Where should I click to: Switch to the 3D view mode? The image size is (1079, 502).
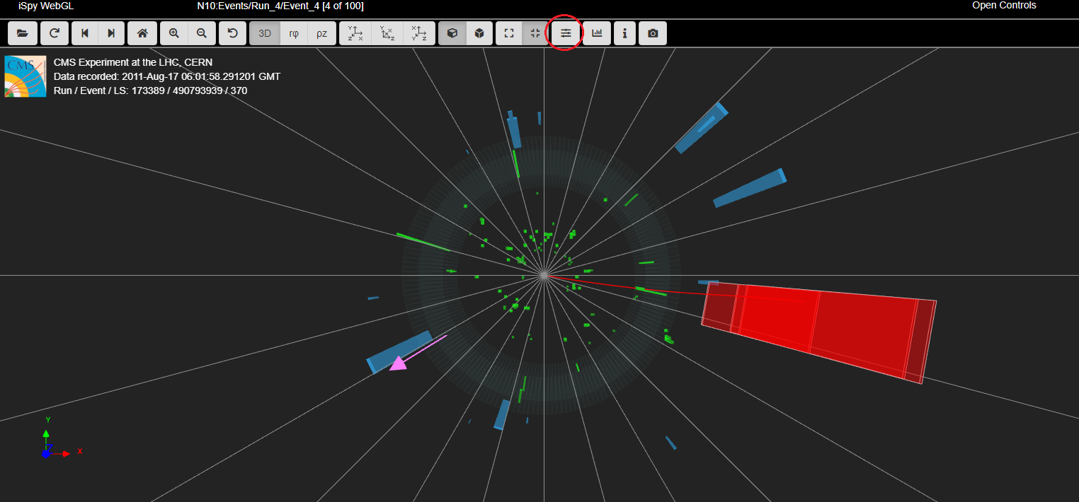click(x=265, y=33)
